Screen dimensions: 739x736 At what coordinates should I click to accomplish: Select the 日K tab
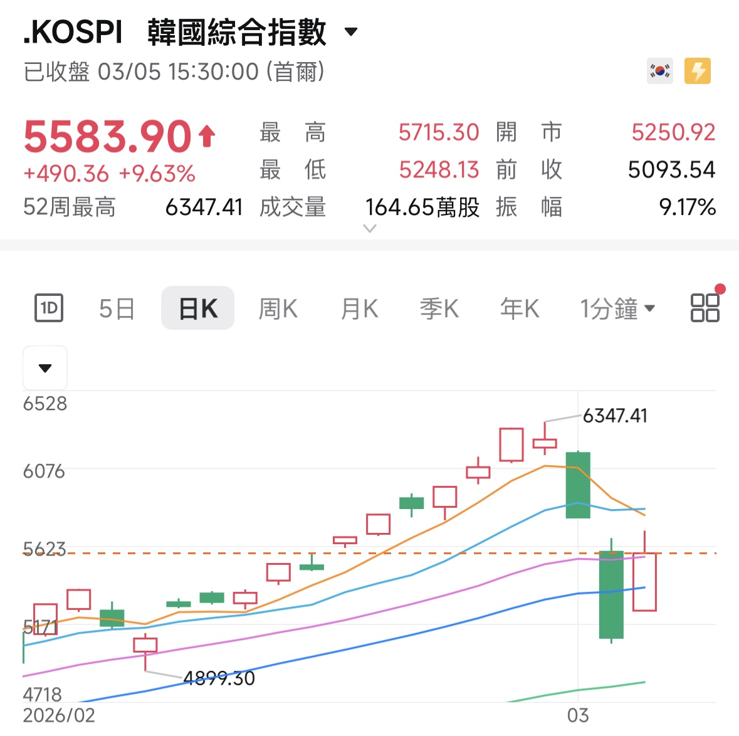[197, 308]
